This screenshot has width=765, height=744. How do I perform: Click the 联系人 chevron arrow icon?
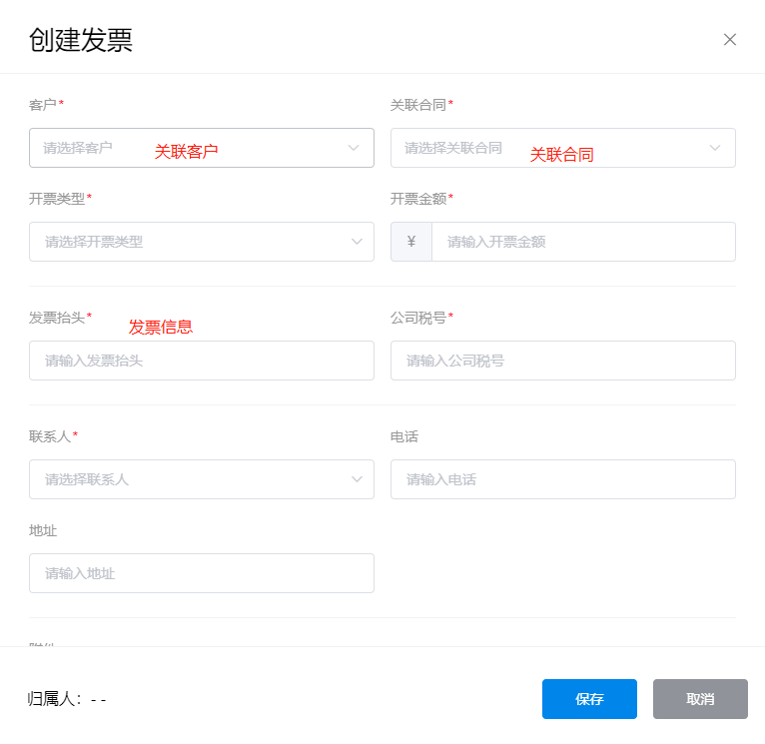tap(358, 479)
